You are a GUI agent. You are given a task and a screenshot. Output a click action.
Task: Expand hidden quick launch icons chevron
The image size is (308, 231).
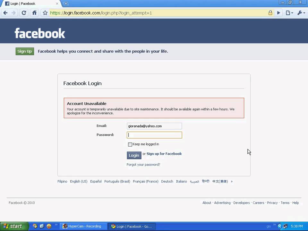(x=56, y=225)
